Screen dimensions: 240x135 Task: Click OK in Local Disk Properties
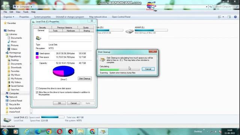click(x=59, y=103)
